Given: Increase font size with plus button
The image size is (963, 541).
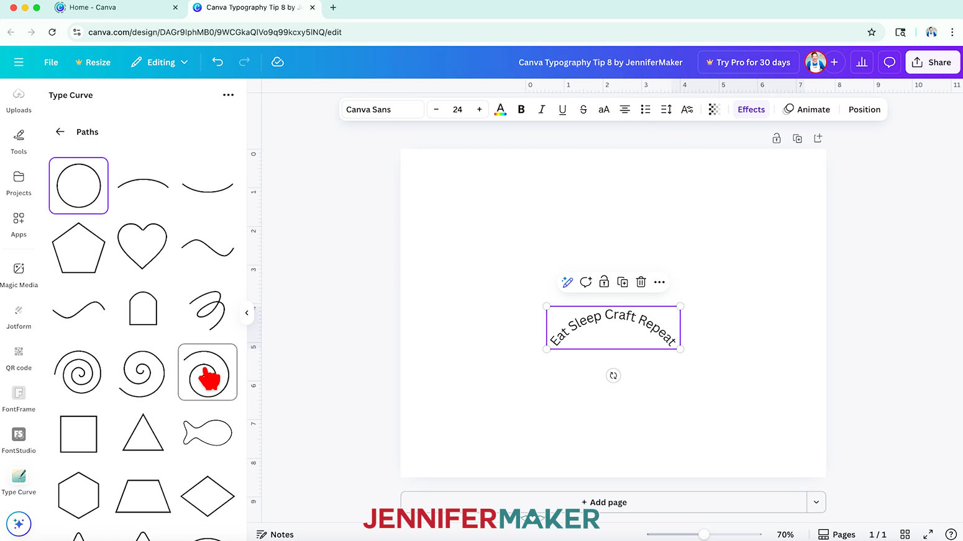Looking at the screenshot, I should coord(479,109).
